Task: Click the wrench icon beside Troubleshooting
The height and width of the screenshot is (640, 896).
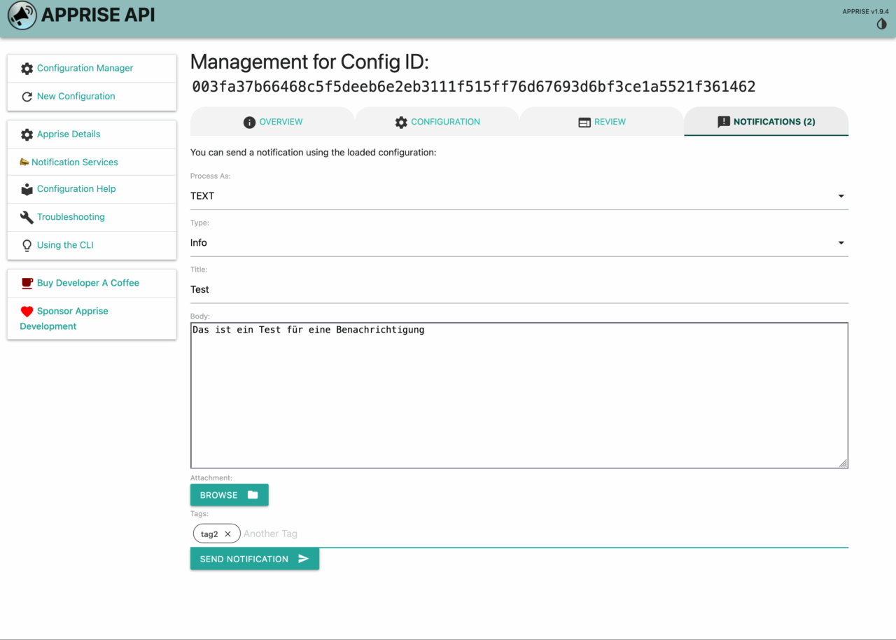Action: (27, 217)
